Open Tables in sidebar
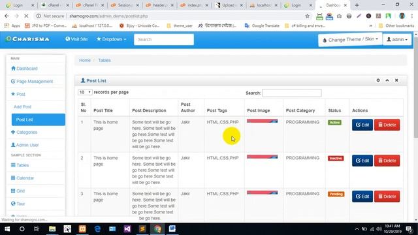Viewport: 418px width, 235px height. 20,165
